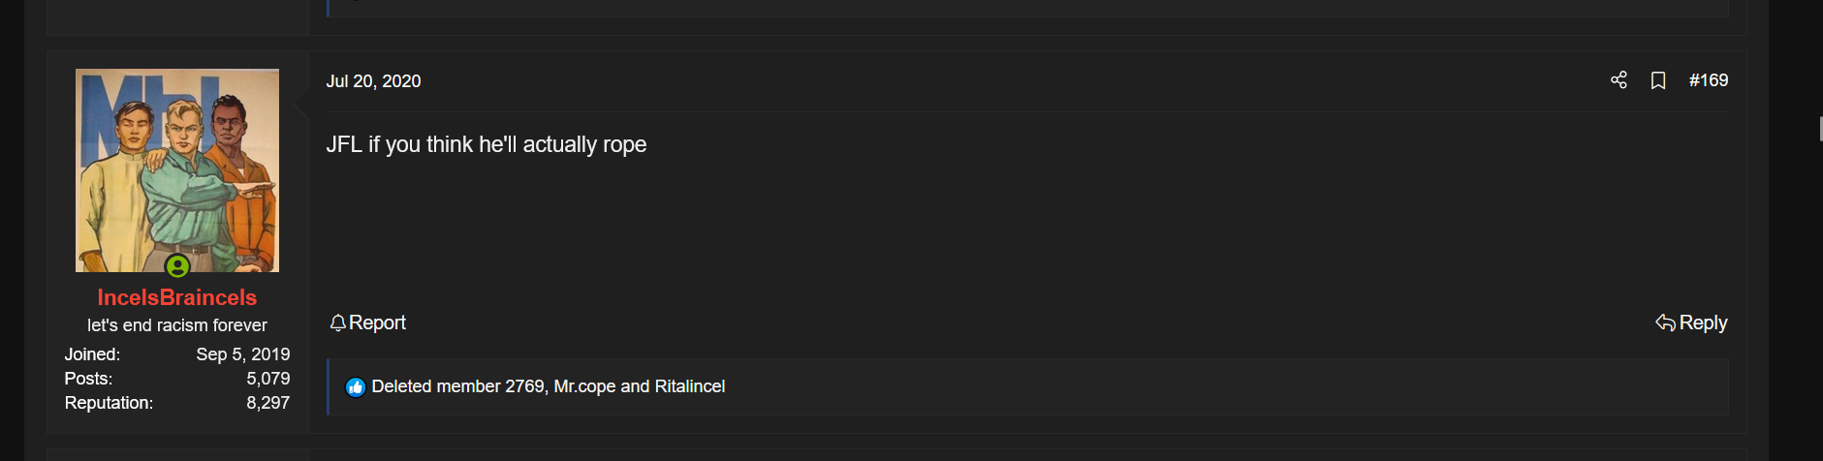This screenshot has width=1823, height=461.
Task: Click the page scrollbar thumb on the right edge
Action: click(x=1820, y=129)
